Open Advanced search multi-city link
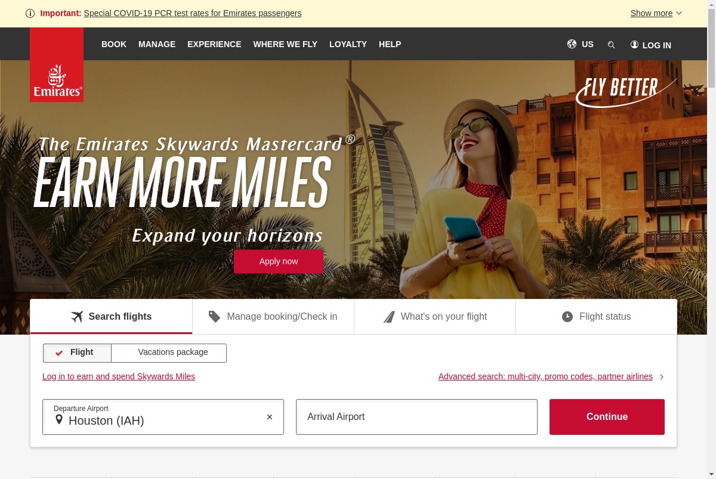716x479 pixels. [x=545, y=376]
